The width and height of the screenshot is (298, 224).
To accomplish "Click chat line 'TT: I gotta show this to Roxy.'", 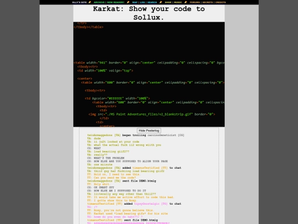I will point(112,200).
